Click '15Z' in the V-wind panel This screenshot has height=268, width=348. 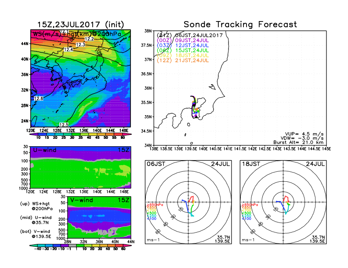123,200
